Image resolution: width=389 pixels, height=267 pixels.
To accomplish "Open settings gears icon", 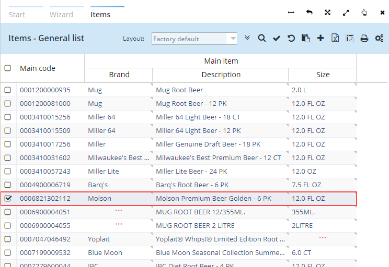I will 379,39.
